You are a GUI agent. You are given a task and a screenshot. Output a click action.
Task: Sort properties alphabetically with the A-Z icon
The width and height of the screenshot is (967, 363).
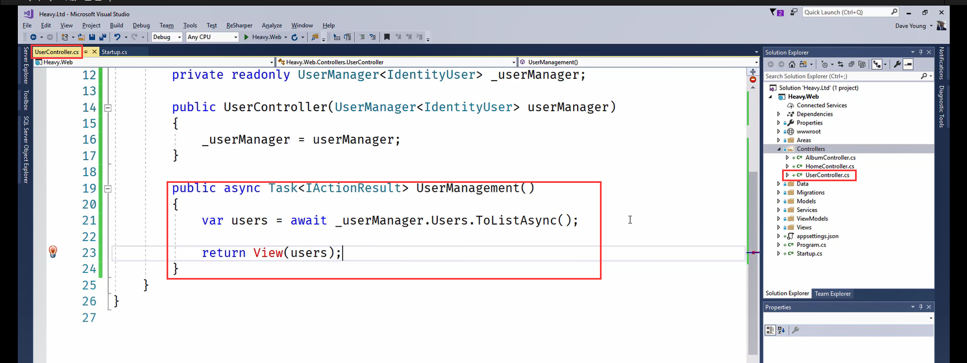(781, 330)
